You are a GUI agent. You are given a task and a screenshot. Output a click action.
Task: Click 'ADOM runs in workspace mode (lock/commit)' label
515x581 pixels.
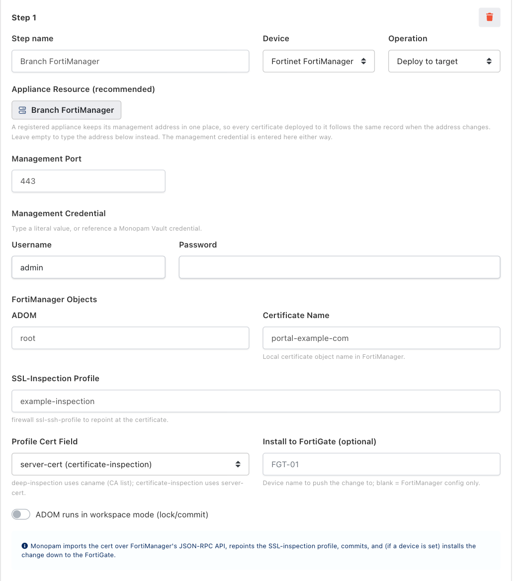pyautogui.click(x=121, y=515)
